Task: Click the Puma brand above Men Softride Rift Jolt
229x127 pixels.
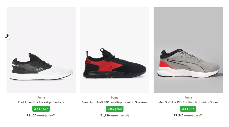Action: pyautogui.click(x=188, y=98)
